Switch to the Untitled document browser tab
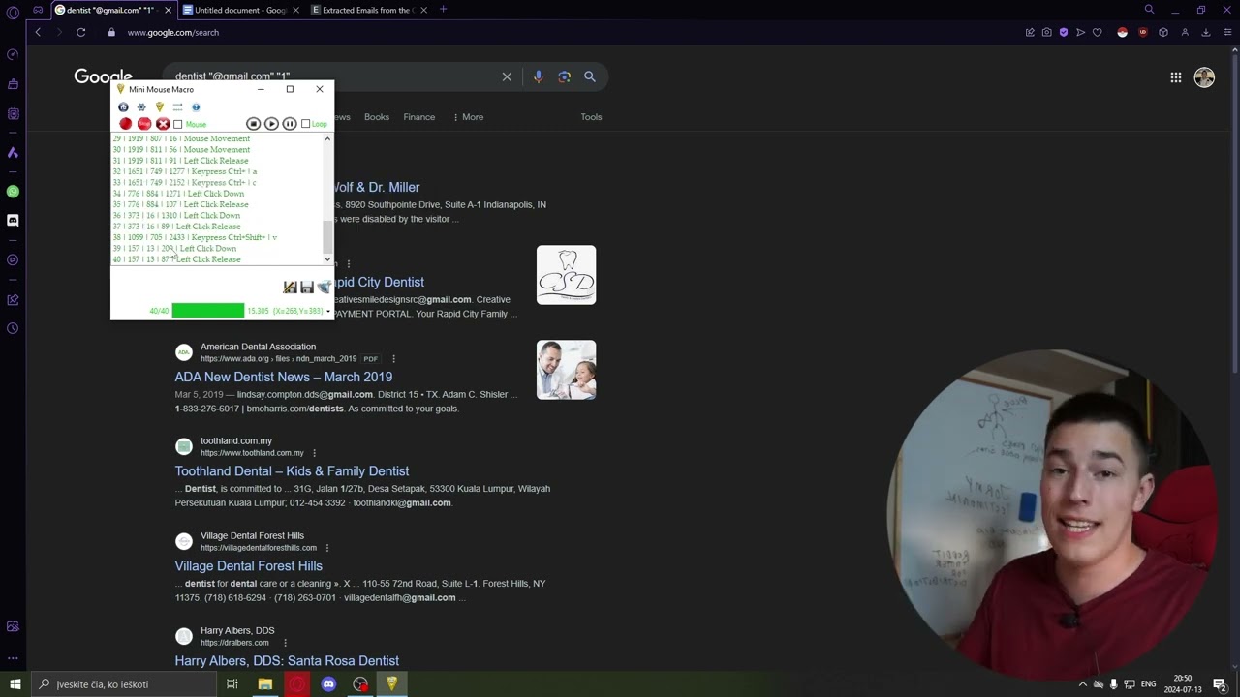Screen dimensions: 1240x697 pyautogui.click(x=239, y=10)
